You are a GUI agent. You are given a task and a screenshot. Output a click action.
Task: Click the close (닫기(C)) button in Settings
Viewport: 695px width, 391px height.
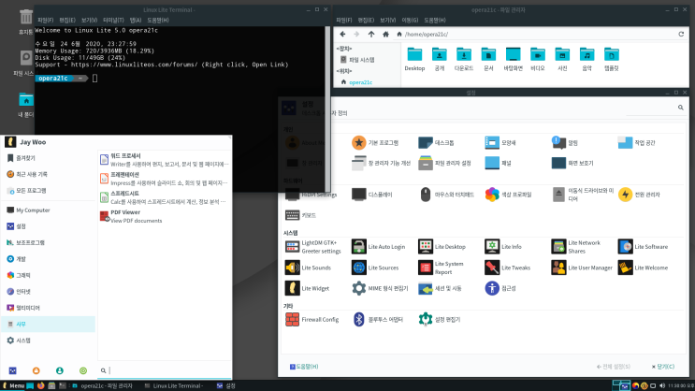(663, 367)
